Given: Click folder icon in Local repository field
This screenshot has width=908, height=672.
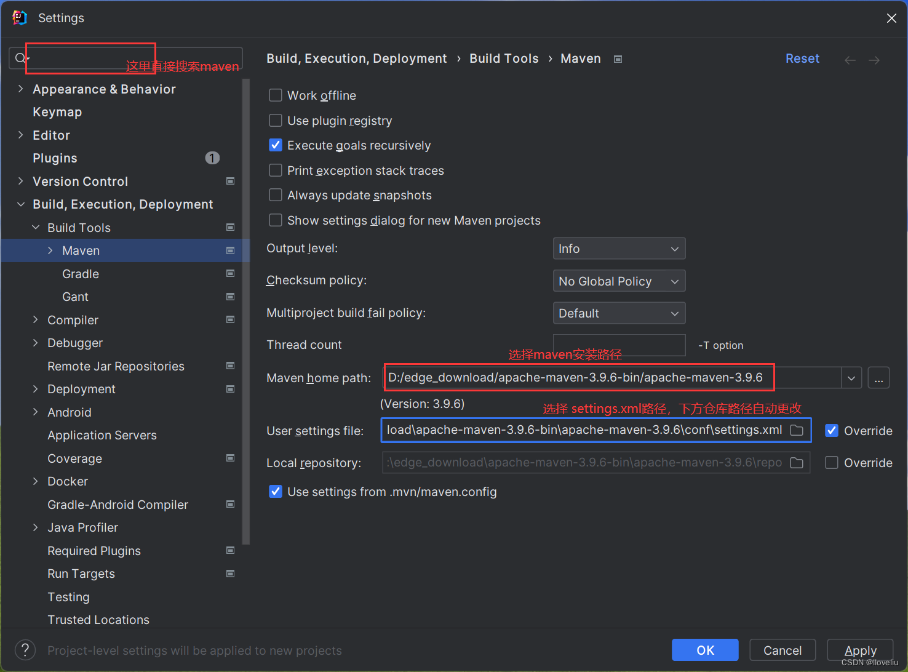Looking at the screenshot, I should (x=797, y=463).
